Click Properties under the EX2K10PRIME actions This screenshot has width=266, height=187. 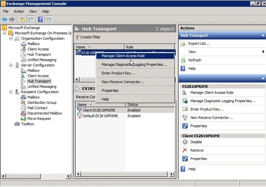tap(199, 126)
